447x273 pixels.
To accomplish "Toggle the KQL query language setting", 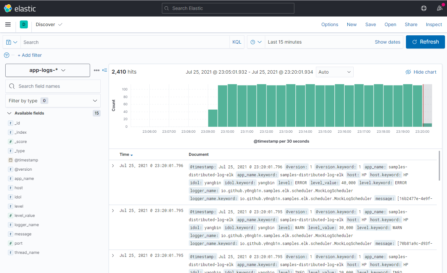I will point(237,42).
